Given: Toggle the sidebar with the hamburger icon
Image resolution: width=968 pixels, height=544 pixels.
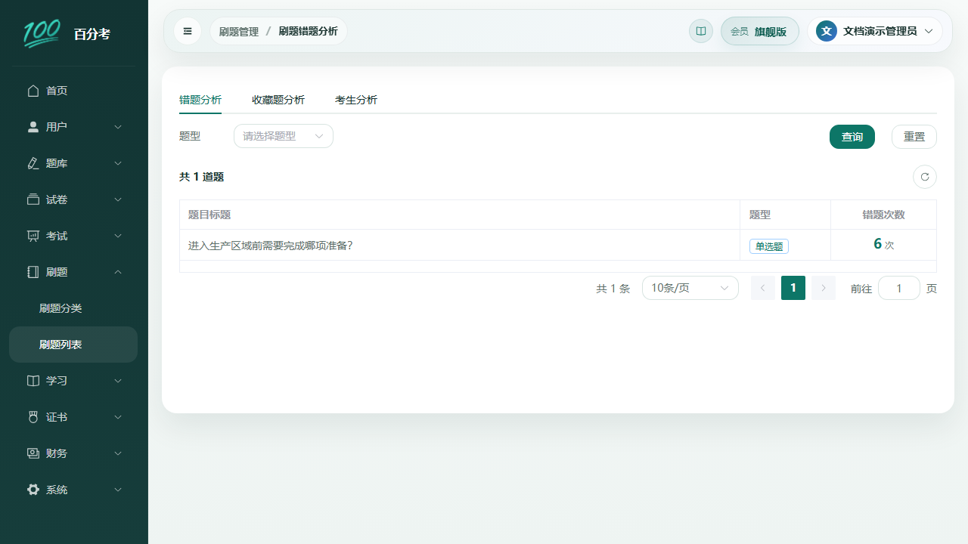Looking at the screenshot, I should 188,31.
